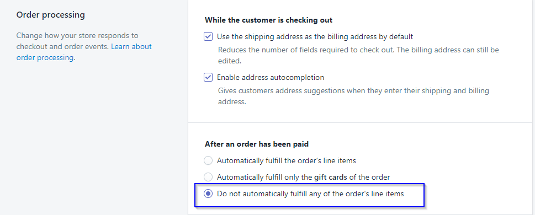Click the 'Enable address autocompletion' label text

(271, 77)
